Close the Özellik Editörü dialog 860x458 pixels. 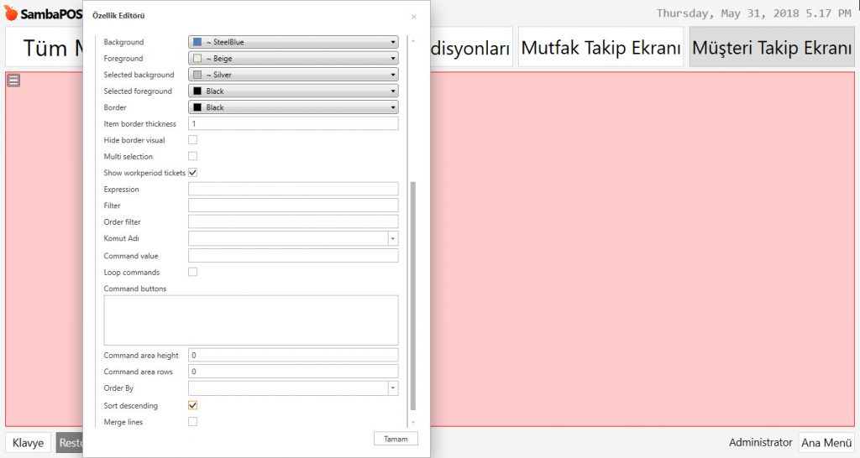[413, 17]
